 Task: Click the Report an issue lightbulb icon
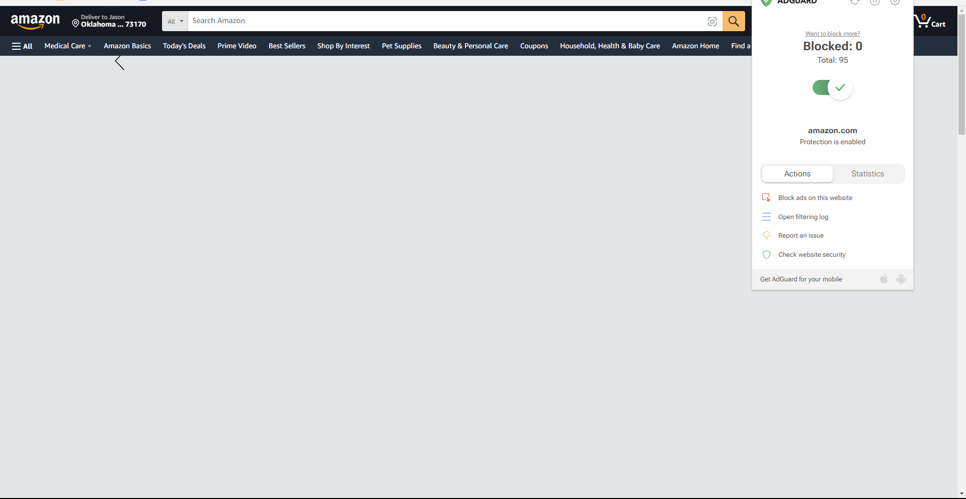point(766,235)
